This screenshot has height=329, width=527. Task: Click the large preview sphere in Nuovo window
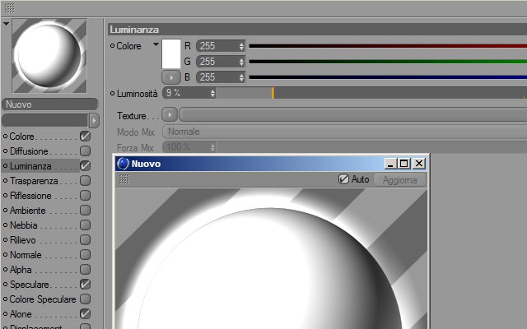coord(271,269)
